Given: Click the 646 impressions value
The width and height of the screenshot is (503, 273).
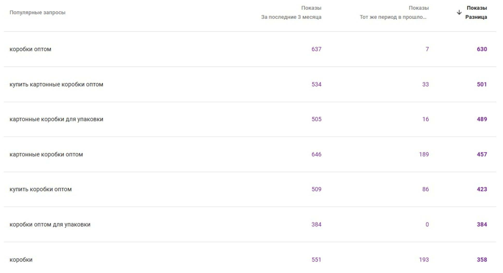Looking at the screenshot, I should (316, 154).
